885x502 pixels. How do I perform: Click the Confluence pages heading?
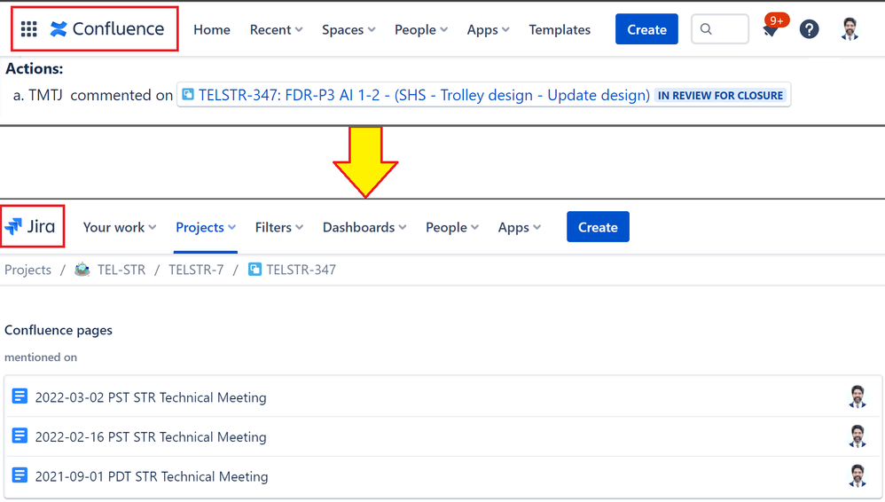click(59, 330)
